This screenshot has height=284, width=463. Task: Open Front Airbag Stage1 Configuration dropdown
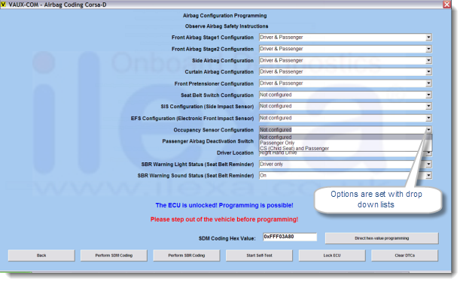pos(428,38)
